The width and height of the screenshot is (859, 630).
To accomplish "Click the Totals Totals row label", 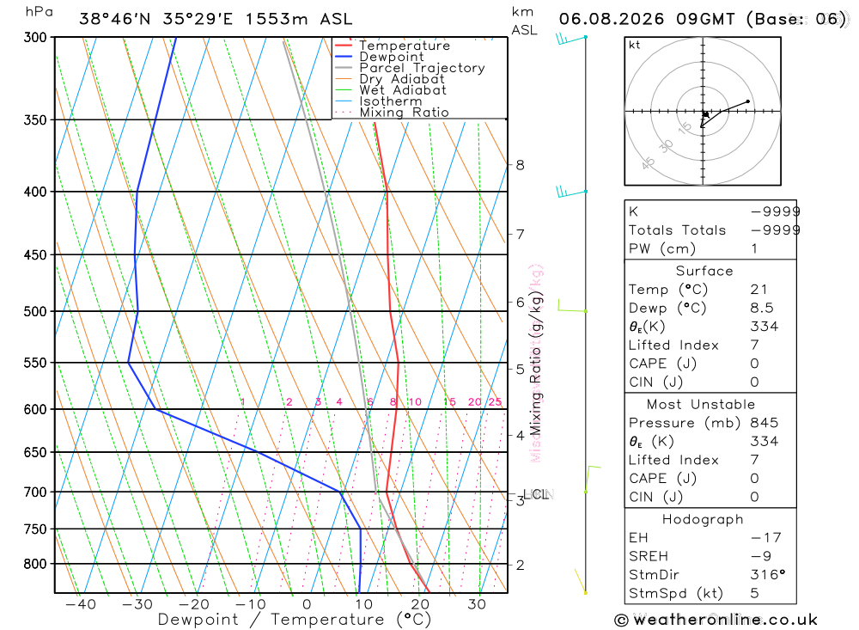I will tap(677, 230).
